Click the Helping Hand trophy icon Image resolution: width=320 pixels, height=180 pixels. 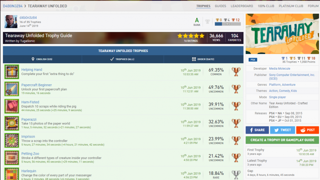12,72
